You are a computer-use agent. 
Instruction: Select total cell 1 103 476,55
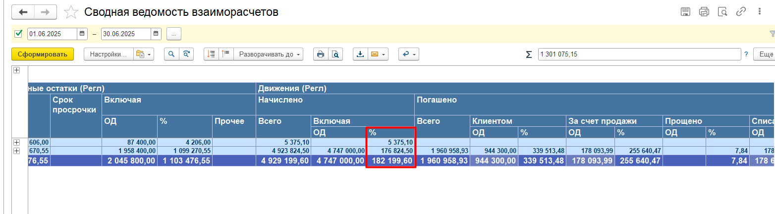(185, 160)
